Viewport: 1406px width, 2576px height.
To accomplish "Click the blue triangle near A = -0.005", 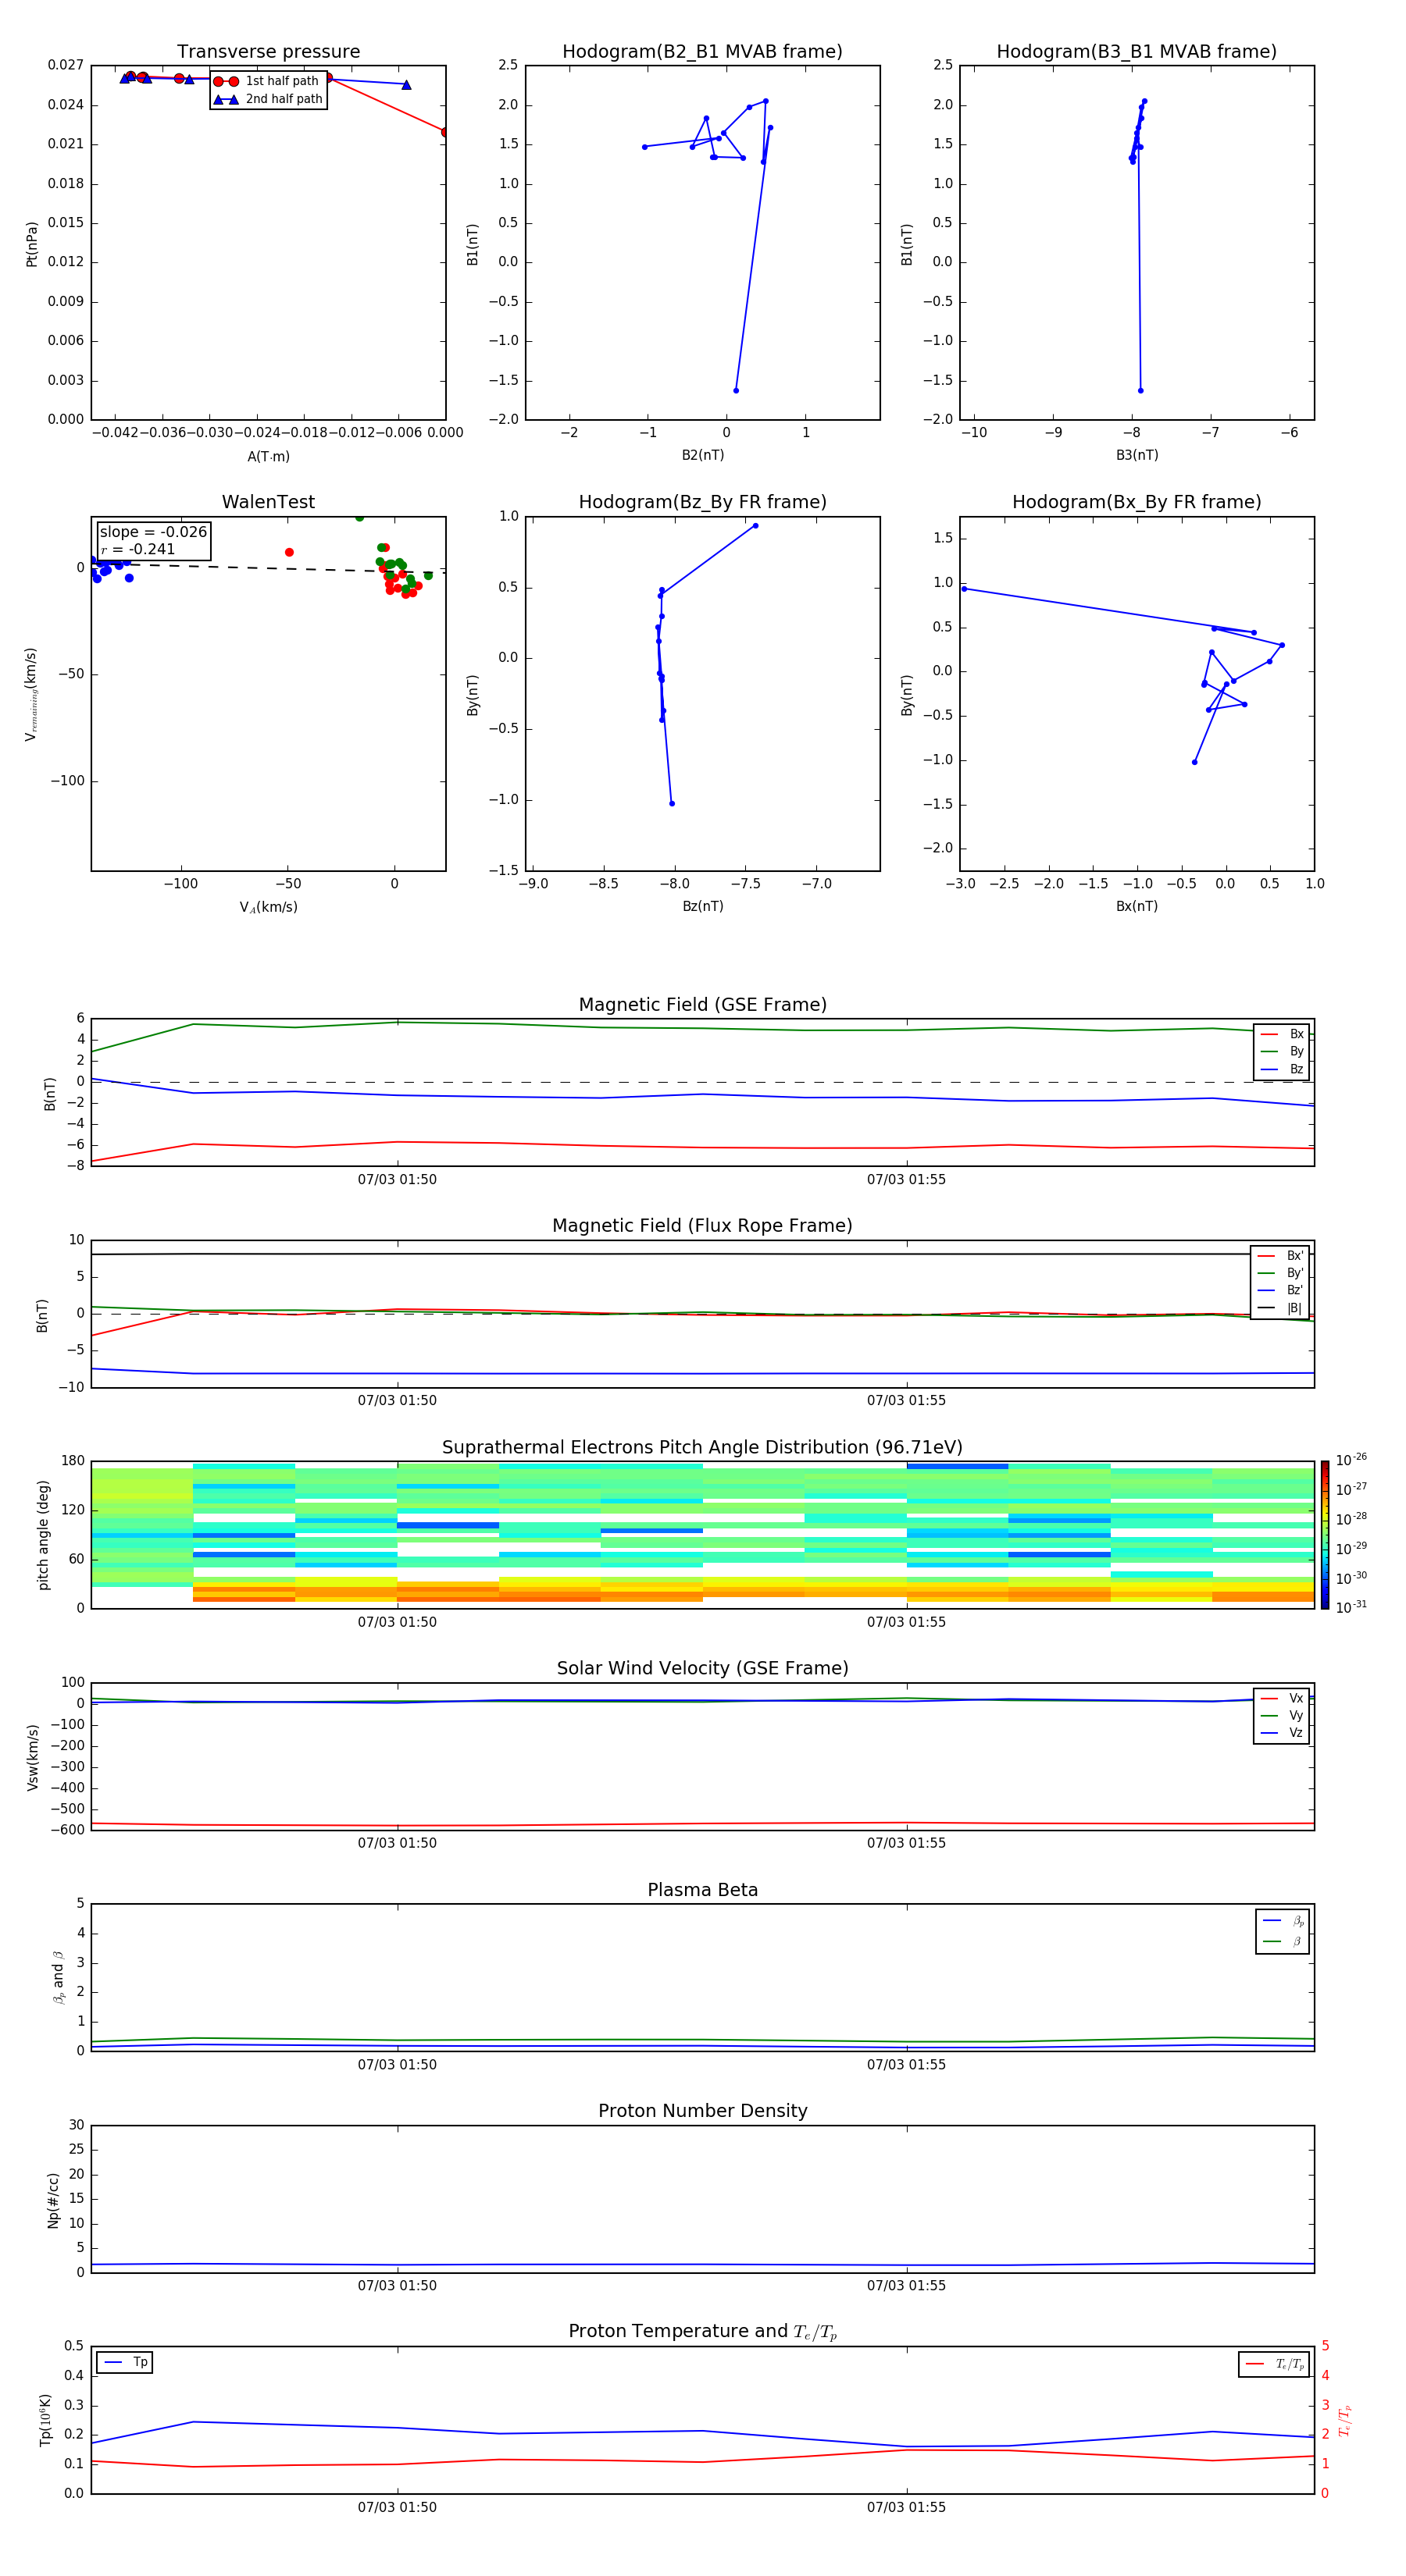I will (406, 85).
